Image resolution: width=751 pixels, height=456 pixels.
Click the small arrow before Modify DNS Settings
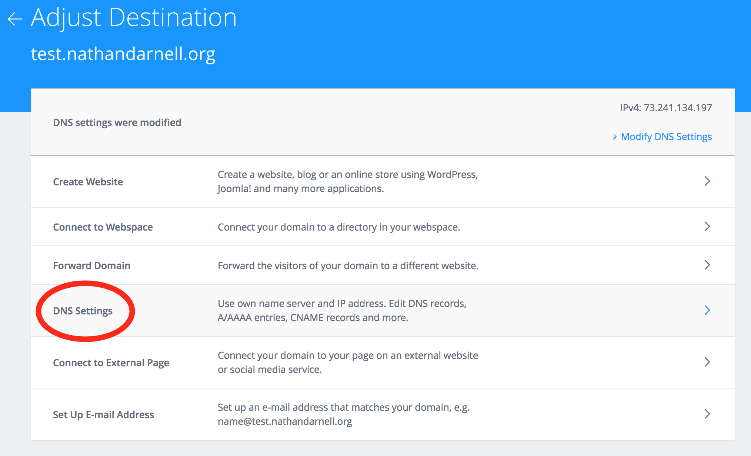click(x=615, y=137)
